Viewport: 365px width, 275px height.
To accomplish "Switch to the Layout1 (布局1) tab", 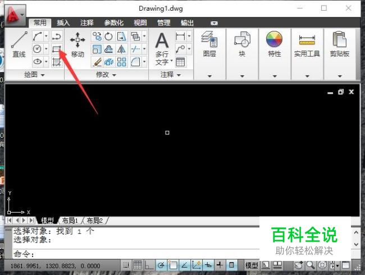I will point(70,220).
